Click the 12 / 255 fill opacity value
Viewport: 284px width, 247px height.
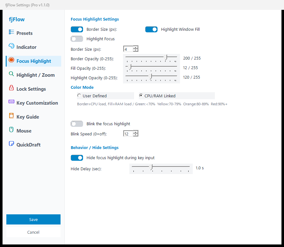point(190,68)
